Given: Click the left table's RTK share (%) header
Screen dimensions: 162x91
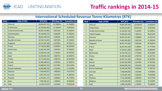Looking at the screenshot, I should click(x=57, y=21).
